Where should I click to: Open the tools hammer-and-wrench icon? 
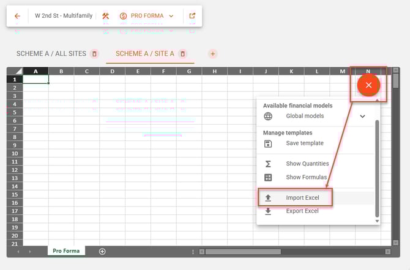coord(105,16)
